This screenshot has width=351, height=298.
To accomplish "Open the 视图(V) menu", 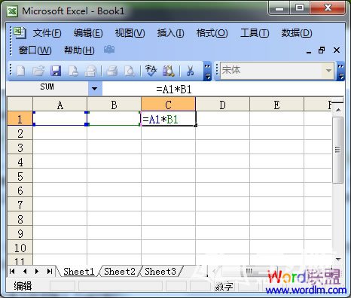I will [130, 33].
